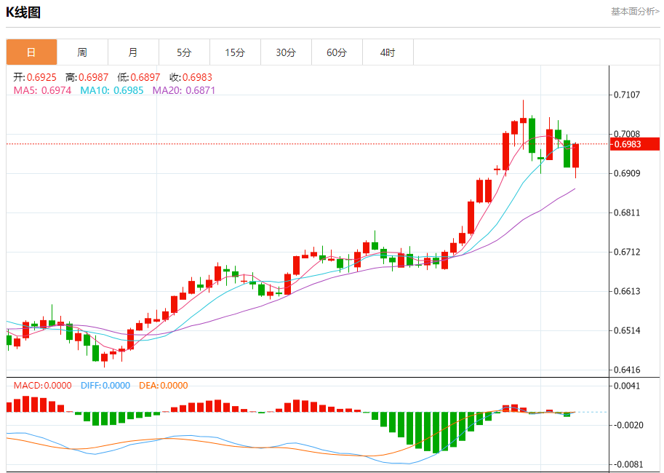Viewport: 664px width, 473px height.
Task: Click the MA10 legend label
Action: tap(112, 90)
